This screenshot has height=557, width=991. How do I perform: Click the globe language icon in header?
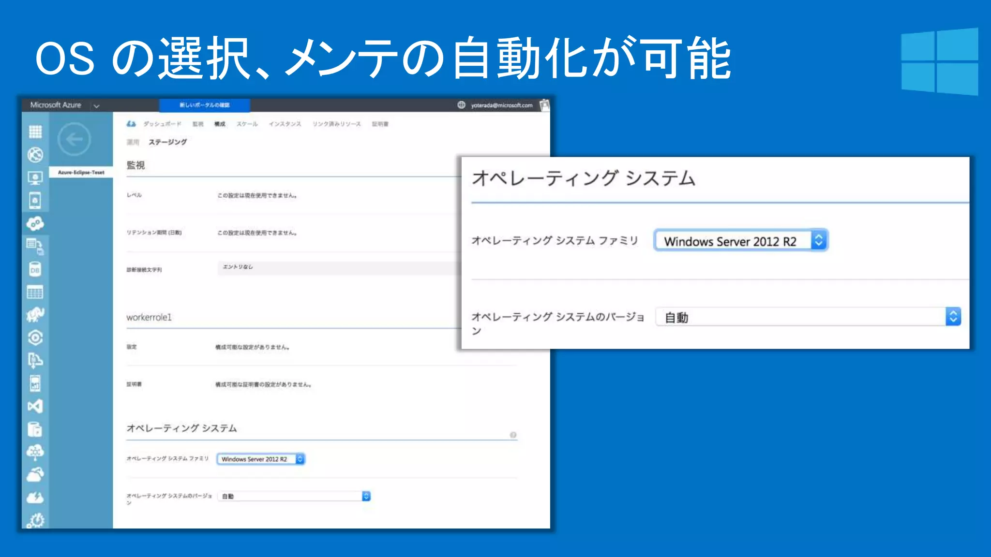461,105
